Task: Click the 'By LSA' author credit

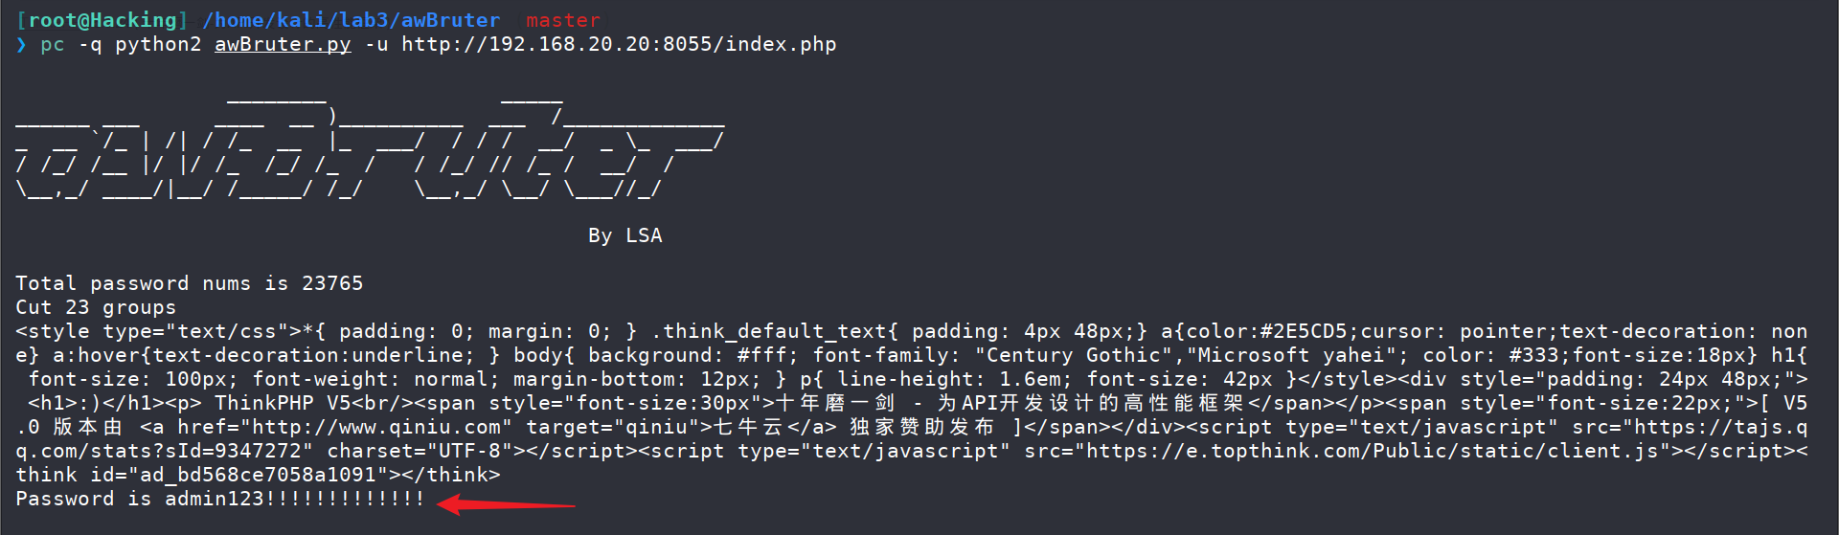Action: (x=624, y=235)
